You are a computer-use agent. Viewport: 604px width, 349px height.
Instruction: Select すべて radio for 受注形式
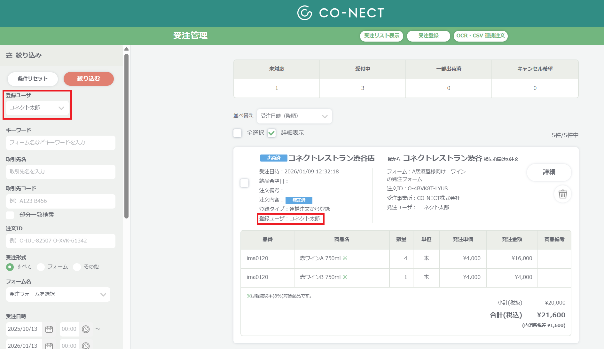coord(10,267)
